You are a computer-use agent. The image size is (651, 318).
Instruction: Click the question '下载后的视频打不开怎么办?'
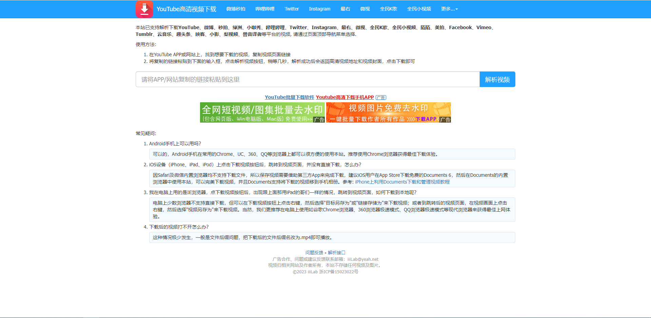pyautogui.click(x=179, y=227)
